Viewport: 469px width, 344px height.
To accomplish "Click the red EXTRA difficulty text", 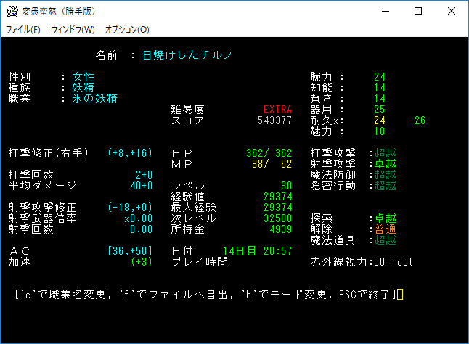I will [x=277, y=110].
